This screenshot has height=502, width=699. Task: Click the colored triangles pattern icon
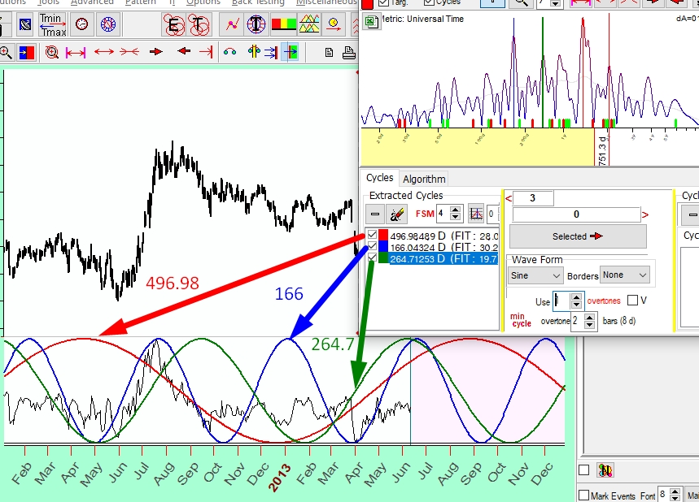click(309, 24)
